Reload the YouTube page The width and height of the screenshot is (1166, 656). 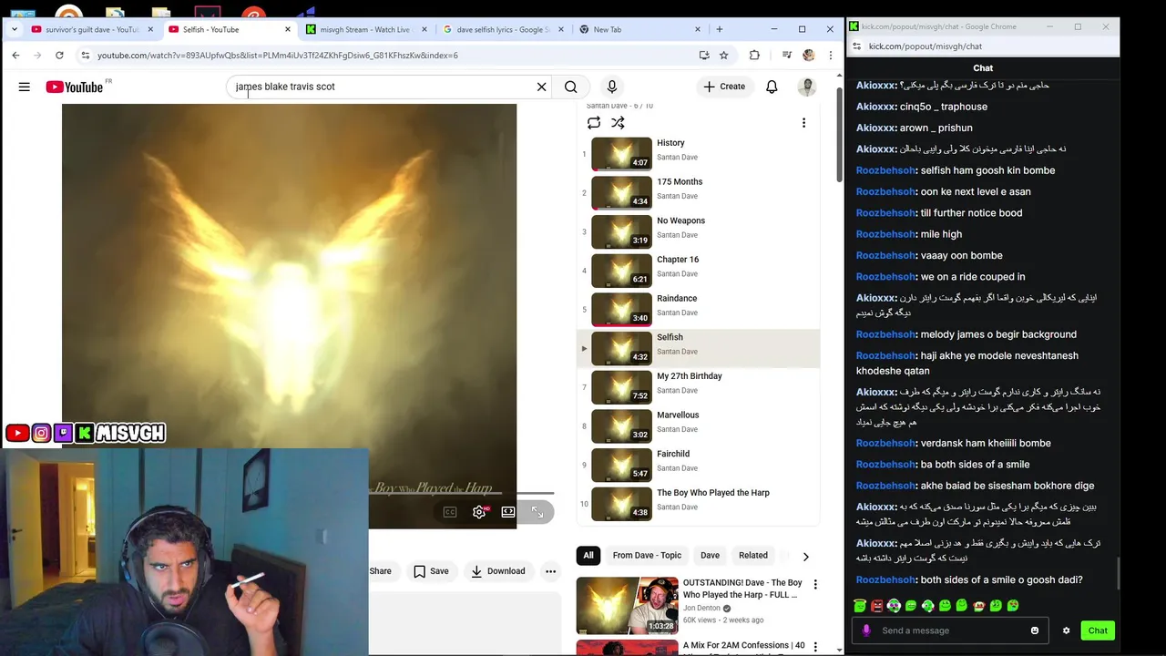(x=59, y=56)
